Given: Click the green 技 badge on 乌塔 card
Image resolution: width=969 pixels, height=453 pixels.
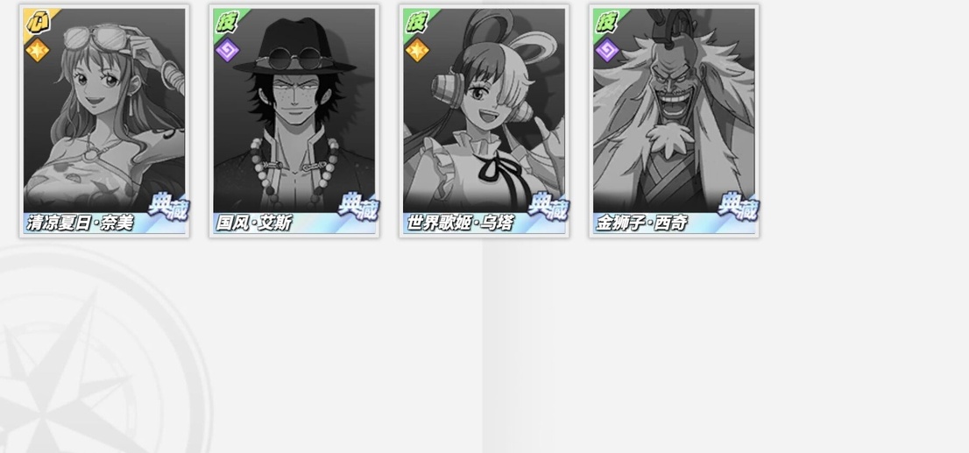Looking at the screenshot, I should pos(417,22).
